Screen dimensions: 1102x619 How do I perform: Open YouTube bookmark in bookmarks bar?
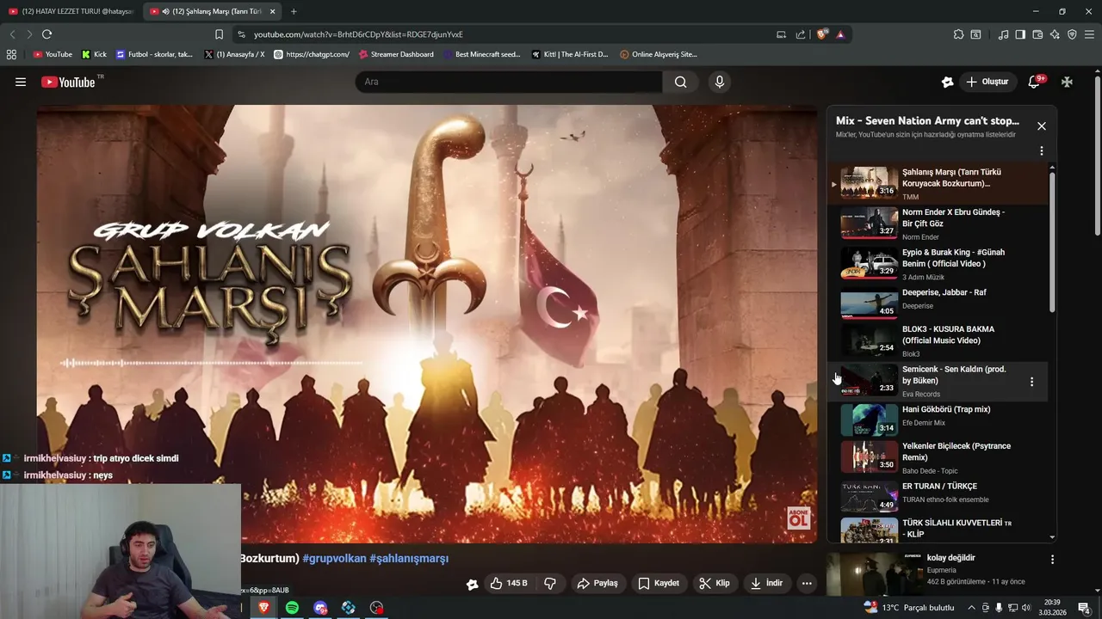pos(53,54)
